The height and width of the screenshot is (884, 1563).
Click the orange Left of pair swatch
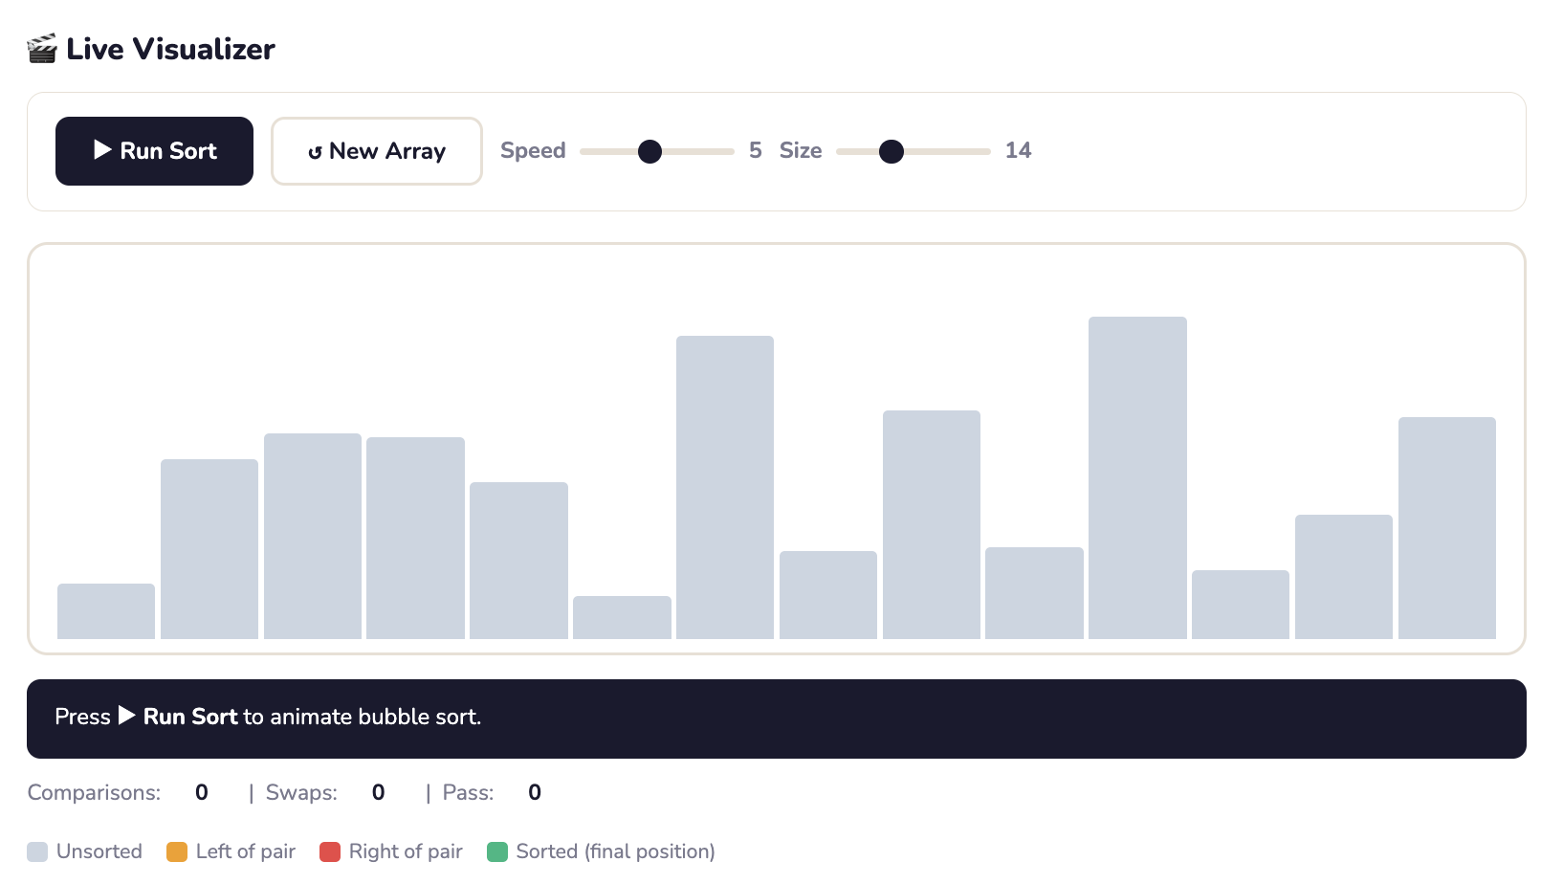[177, 851]
